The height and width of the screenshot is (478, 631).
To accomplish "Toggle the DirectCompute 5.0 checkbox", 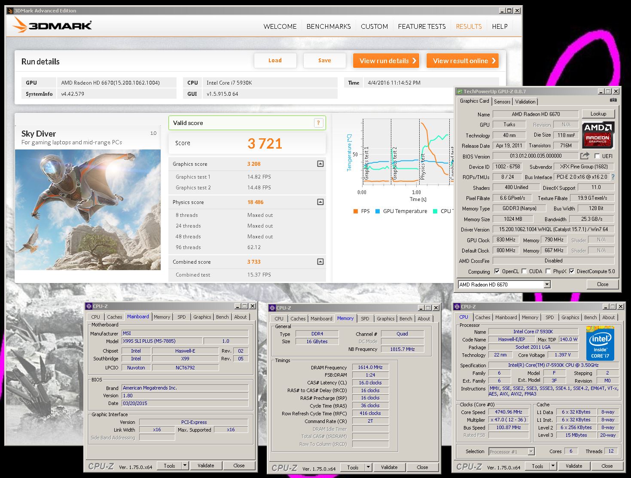I will click(572, 271).
